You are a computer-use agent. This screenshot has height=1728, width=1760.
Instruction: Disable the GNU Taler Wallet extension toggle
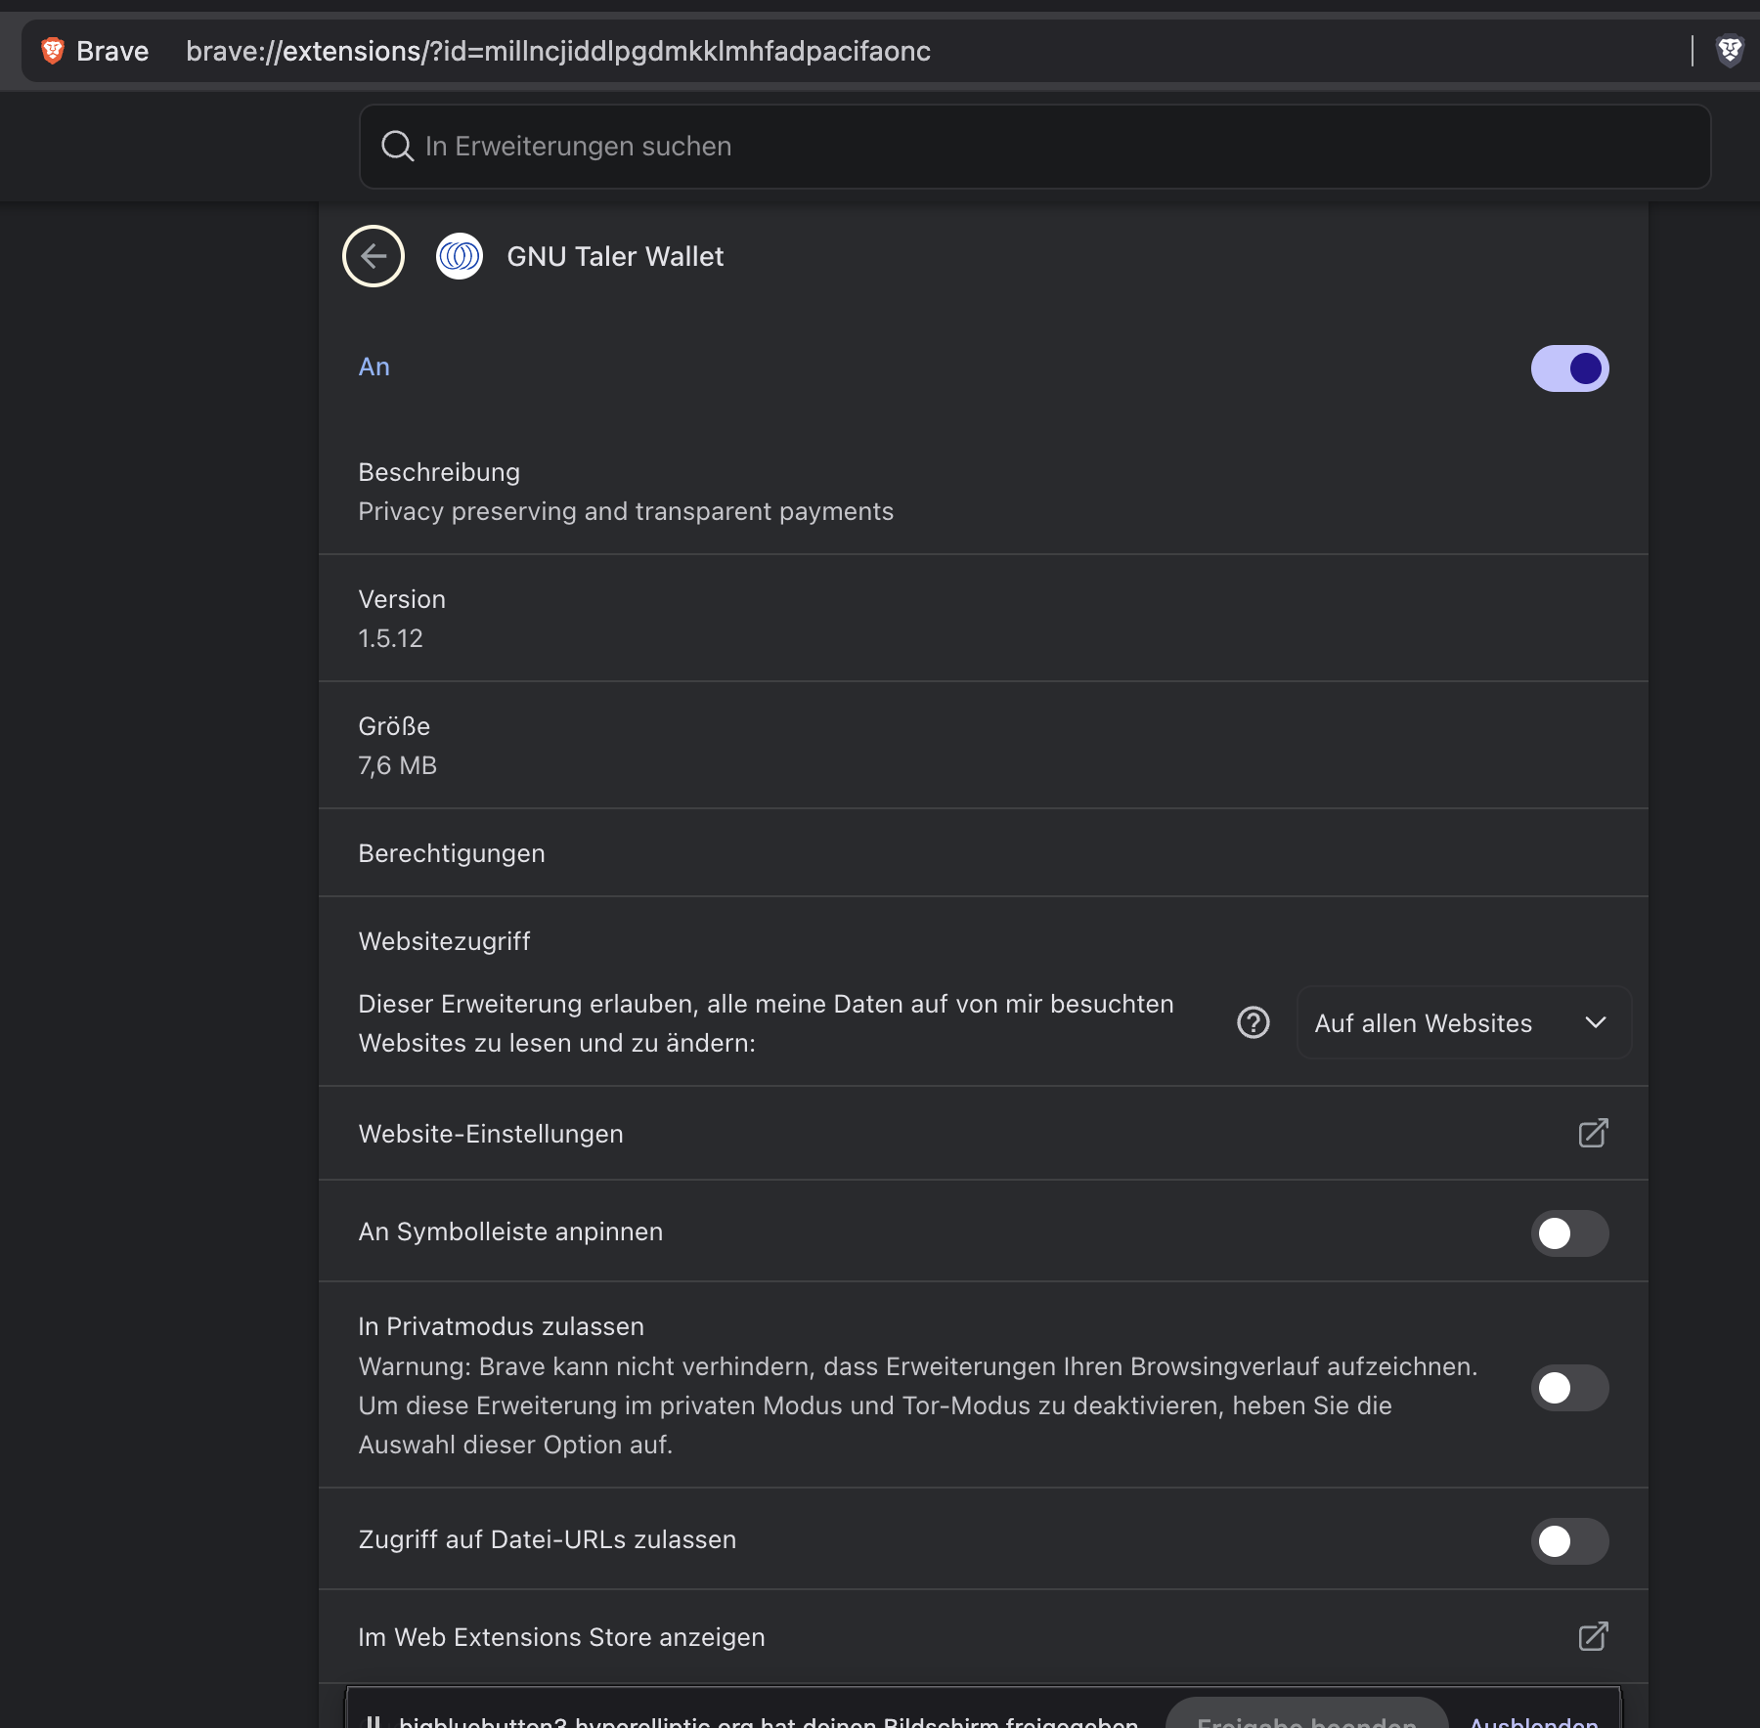pyautogui.click(x=1570, y=368)
